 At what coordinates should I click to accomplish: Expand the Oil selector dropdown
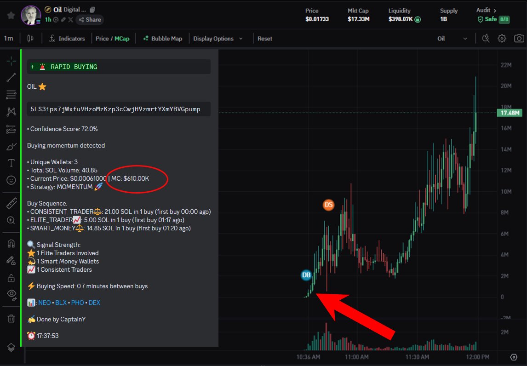(x=452, y=39)
